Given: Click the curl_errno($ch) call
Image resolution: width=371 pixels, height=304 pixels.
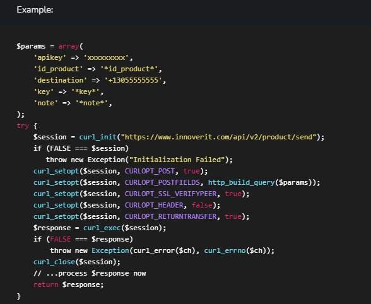Looking at the screenshot, I should coord(237,250).
